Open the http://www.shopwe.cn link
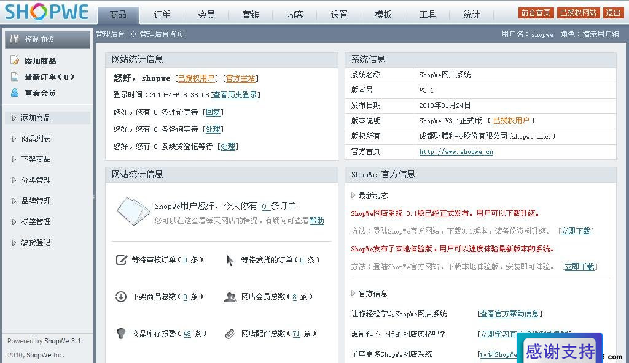The width and height of the screenshot is (629, 363). click(456, 152)
